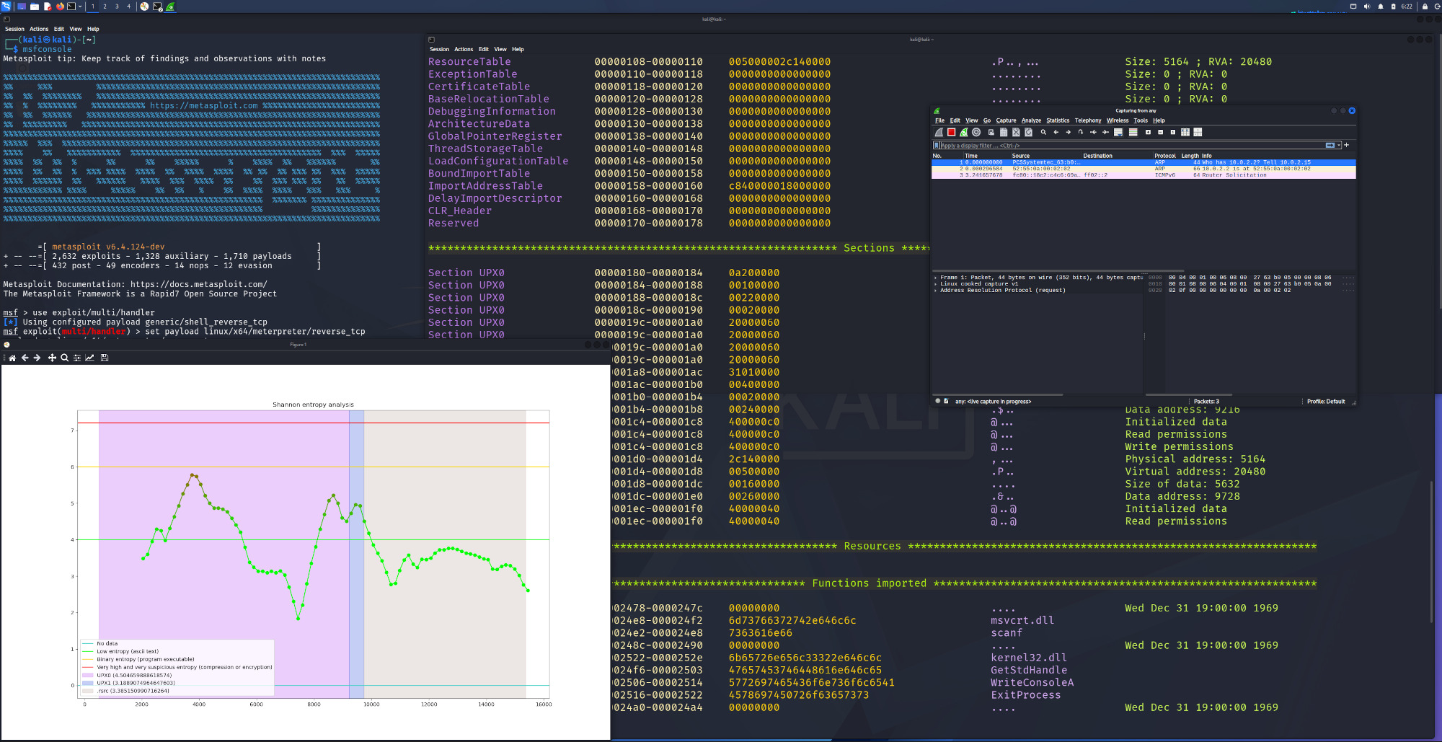
Task: Open the Kali applications menu
Action: tap(6, 6)
